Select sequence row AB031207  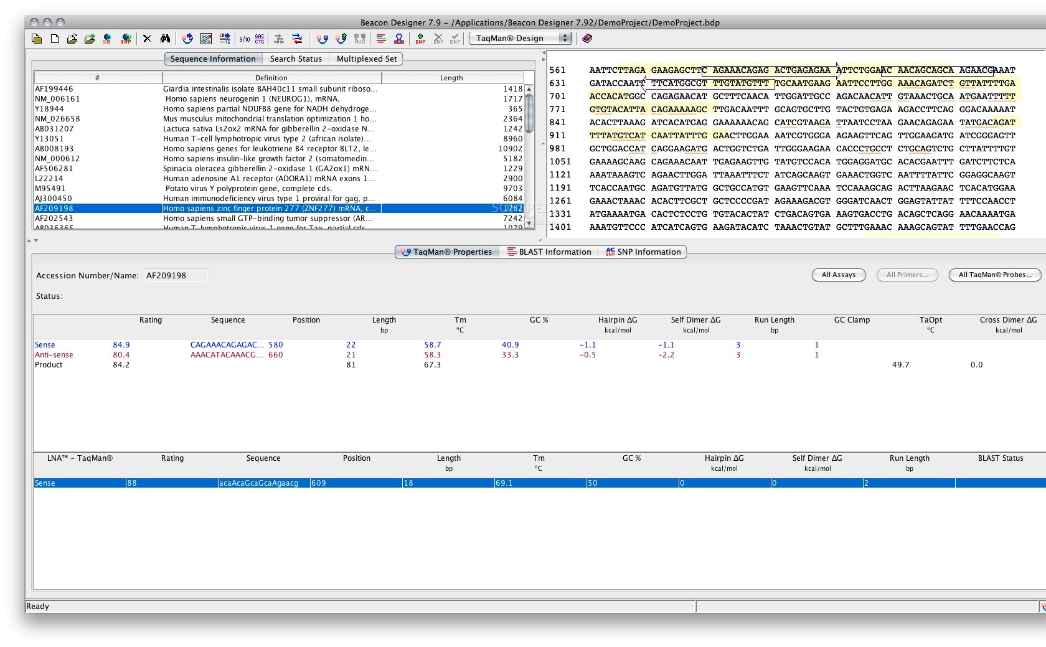pyautogui.click(x=279, y=129)
